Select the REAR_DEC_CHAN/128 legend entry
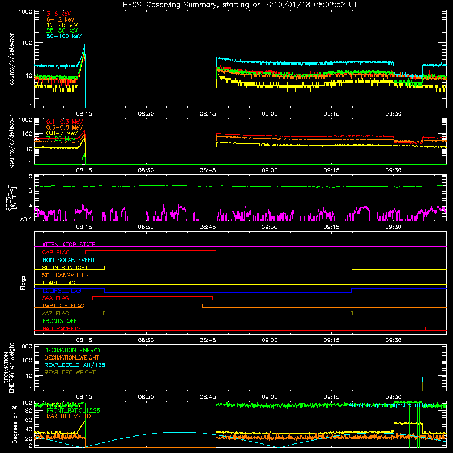Screen dimensions: 453x453 [75, 365]
